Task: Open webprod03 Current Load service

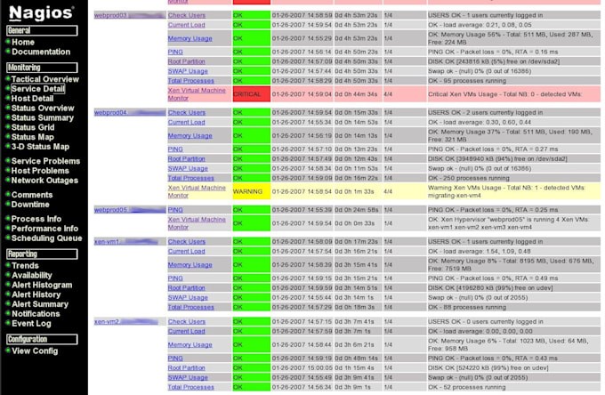Action: click(187, 25)
